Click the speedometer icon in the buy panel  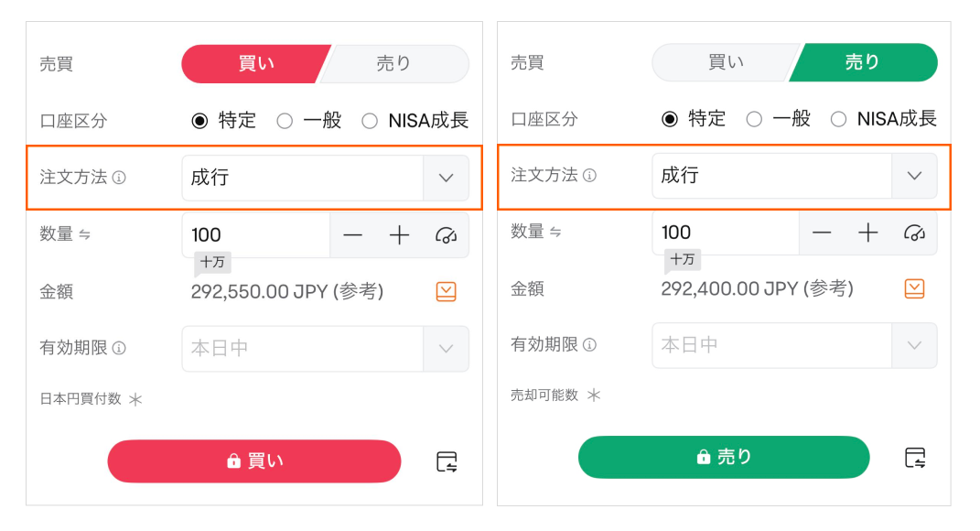coord(446,235)
